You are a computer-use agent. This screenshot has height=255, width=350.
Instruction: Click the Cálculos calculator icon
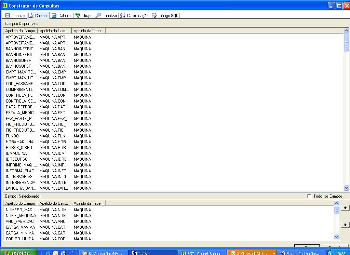point(54,15)
